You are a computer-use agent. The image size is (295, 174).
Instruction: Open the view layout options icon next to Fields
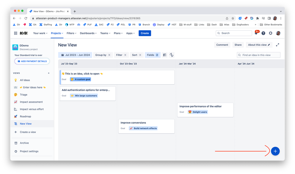click(164, 55)
